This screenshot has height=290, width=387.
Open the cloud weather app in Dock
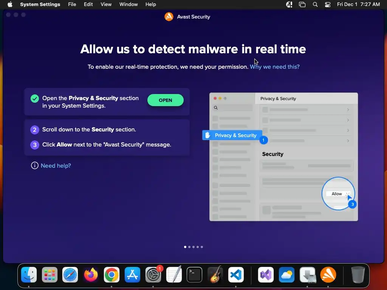pyautogui.click(x=286, y=275)
